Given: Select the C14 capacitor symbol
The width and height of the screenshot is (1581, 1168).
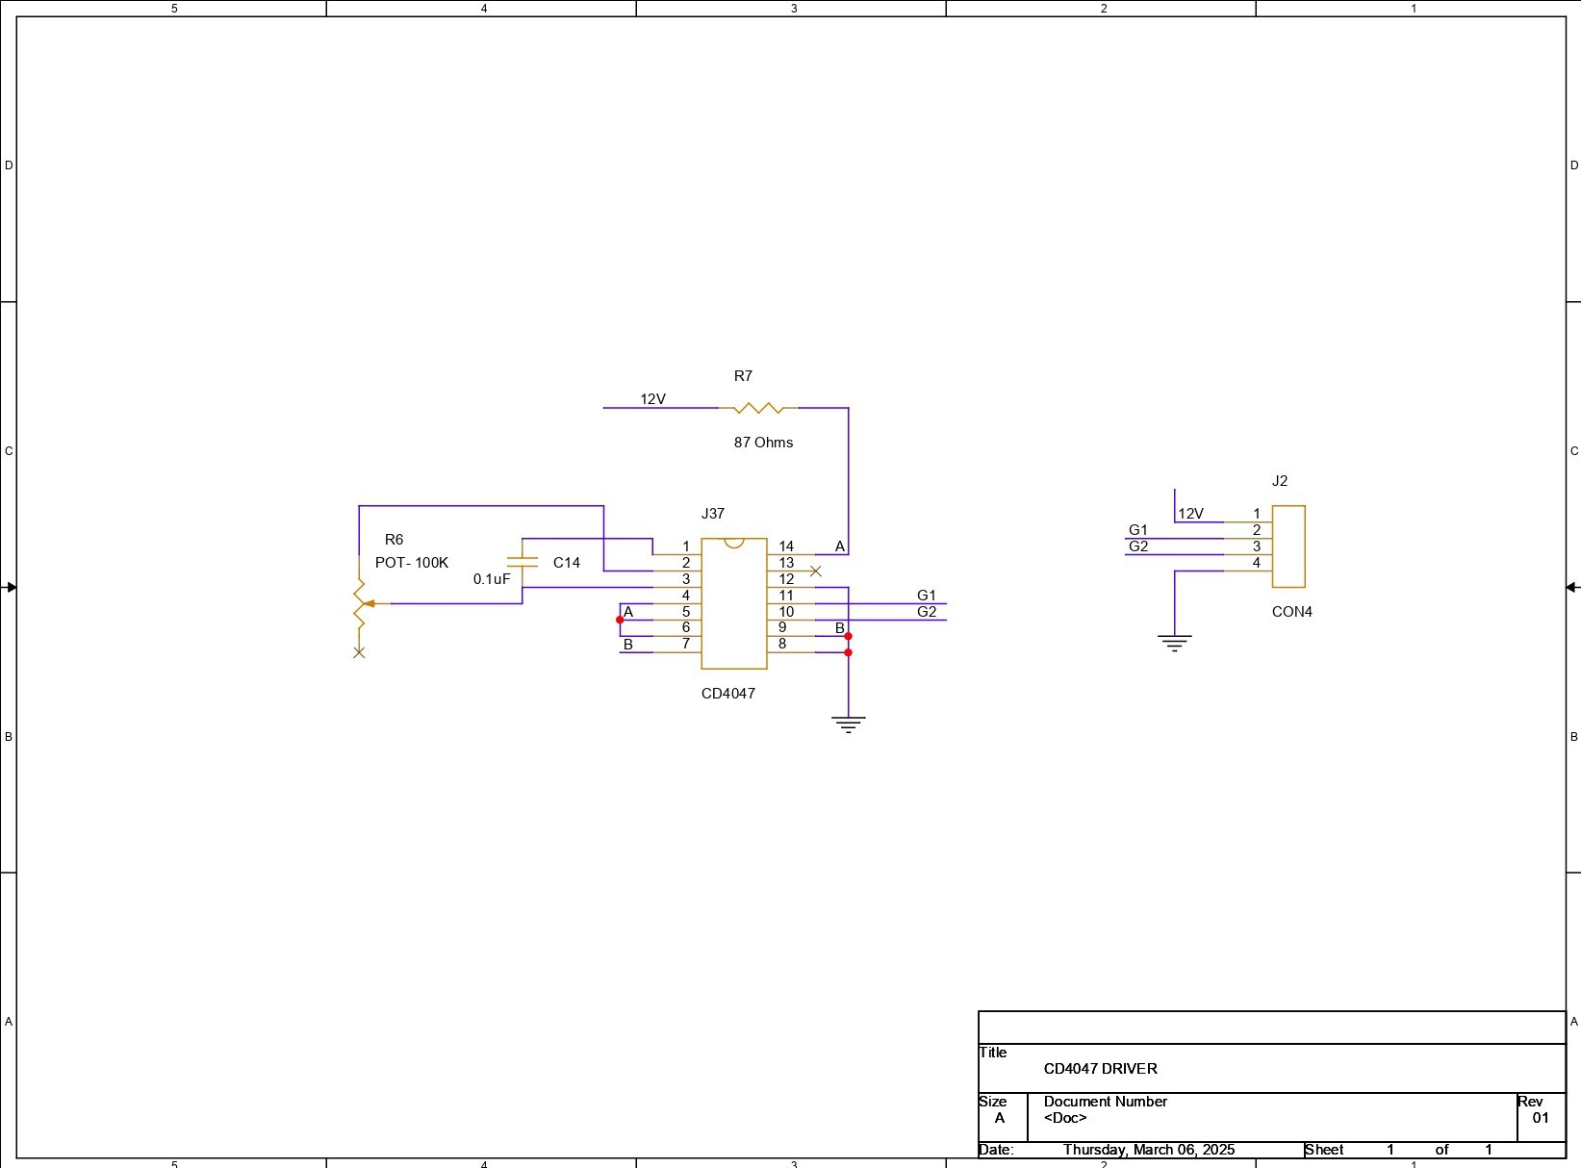Looking at the screenshot, I should pyautogui.click(x=523, y=562).
